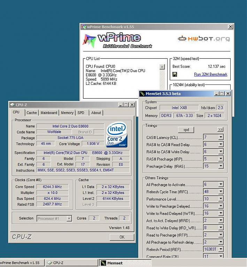247x267 pixels.
Task: Open the Refresh Cycle Time (tRFC) dropdown
Action: [x=221, y=192]
